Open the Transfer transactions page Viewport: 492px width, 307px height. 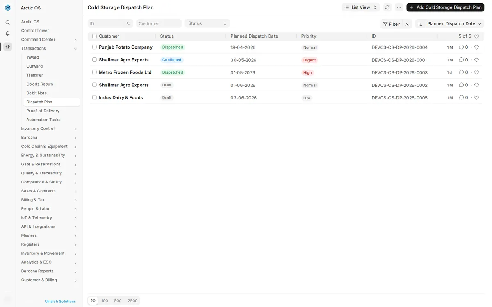[x=34, y=75]
